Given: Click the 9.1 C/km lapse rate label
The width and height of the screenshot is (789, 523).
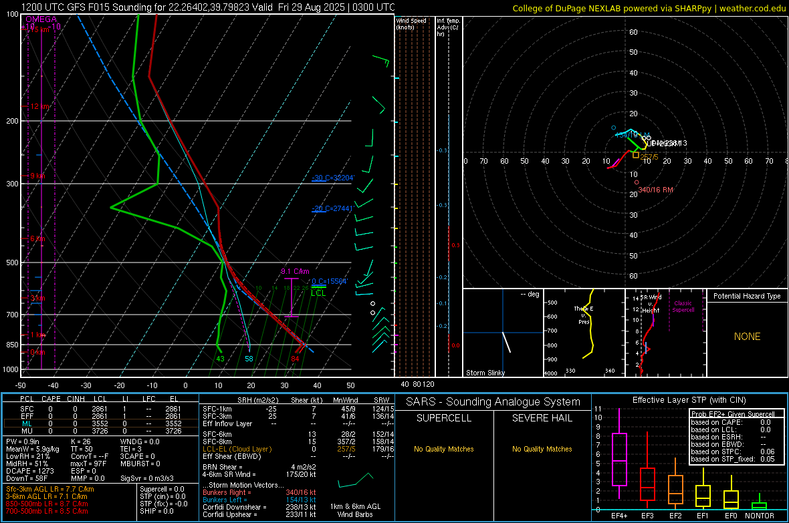Looking at the screenshot, I should pyautogui.click(x=295, y=271).
